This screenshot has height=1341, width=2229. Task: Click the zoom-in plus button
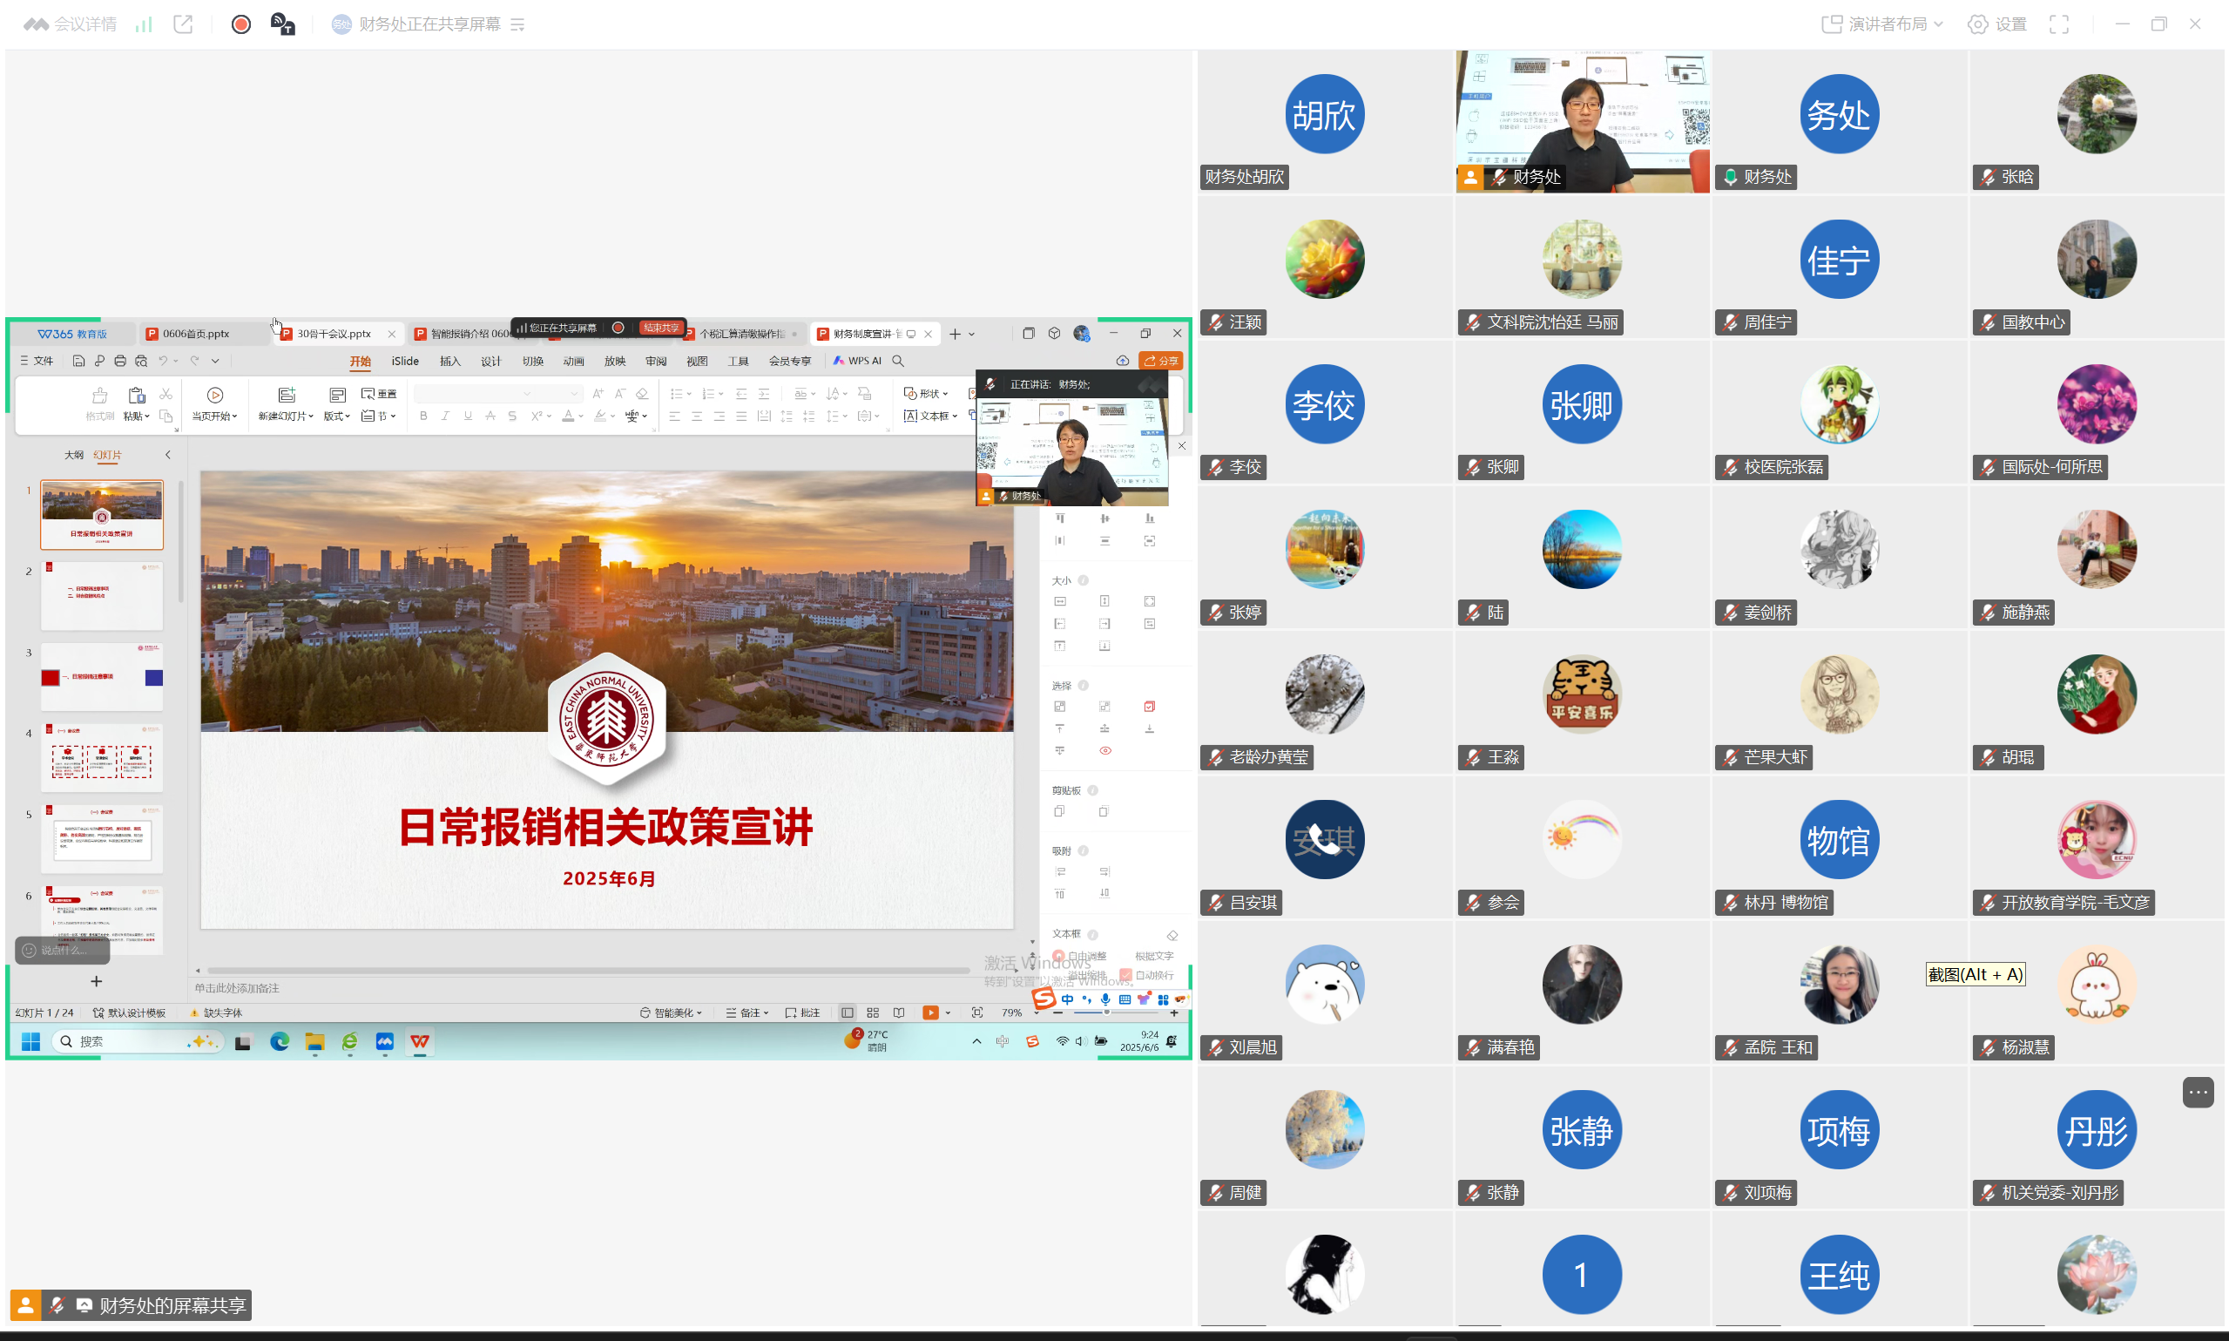tap(1174, 1013)
